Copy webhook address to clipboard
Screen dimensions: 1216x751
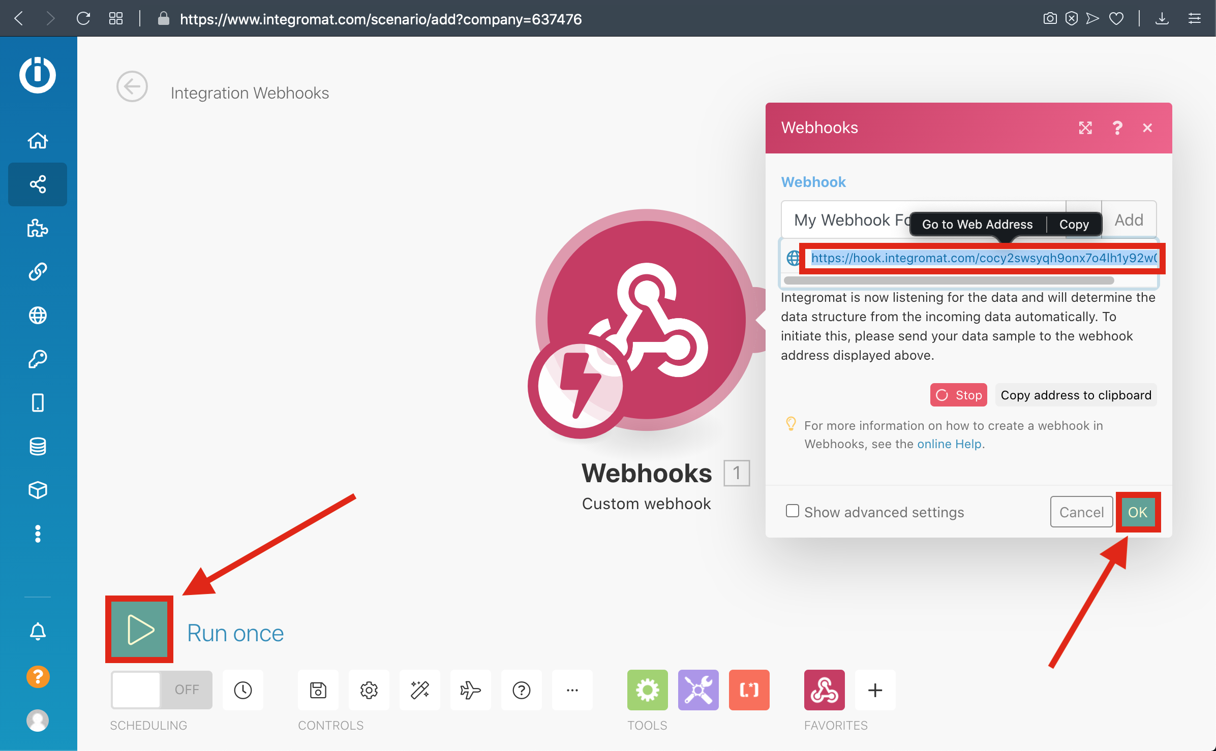[x=1076, y=394]
